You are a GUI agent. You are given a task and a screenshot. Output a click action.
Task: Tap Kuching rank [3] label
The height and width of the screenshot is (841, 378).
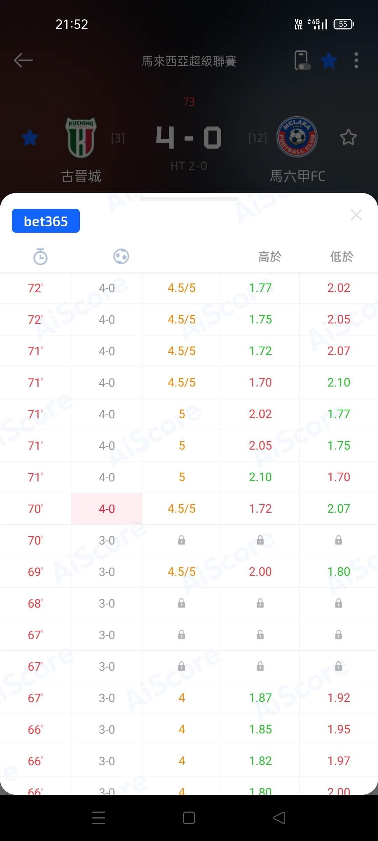pyautogui.click(x=118, y=138)
